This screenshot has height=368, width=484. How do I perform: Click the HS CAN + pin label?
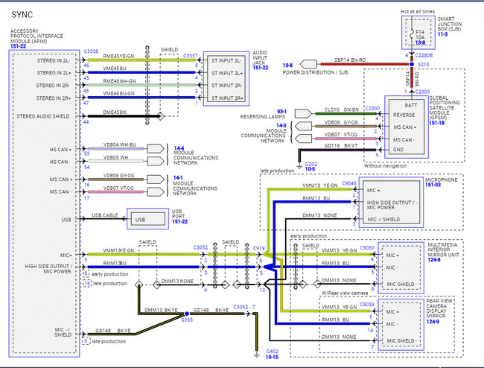coord(60,150)
